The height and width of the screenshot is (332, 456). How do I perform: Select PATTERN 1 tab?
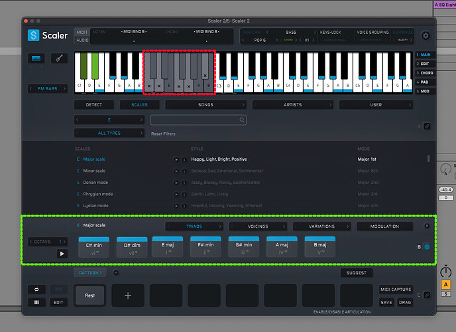[x=90, y=273]
